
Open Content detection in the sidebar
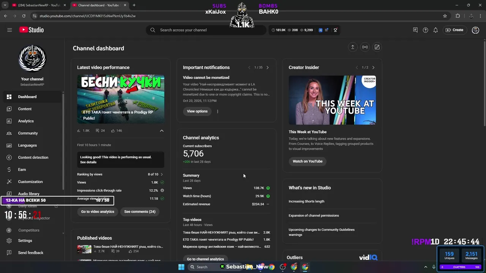click(x=32, y=157)
